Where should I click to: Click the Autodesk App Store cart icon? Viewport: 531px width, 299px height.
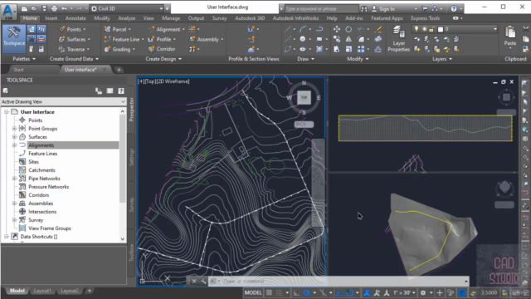[x=425, y=8]
